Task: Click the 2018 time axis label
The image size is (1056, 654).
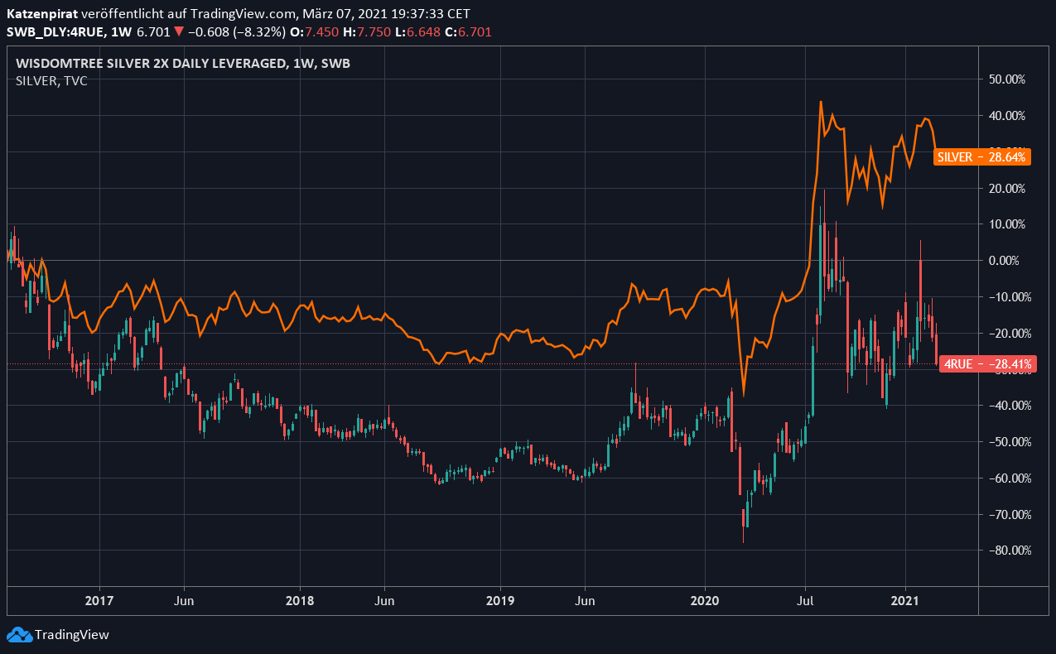Action: coord(298,599)
